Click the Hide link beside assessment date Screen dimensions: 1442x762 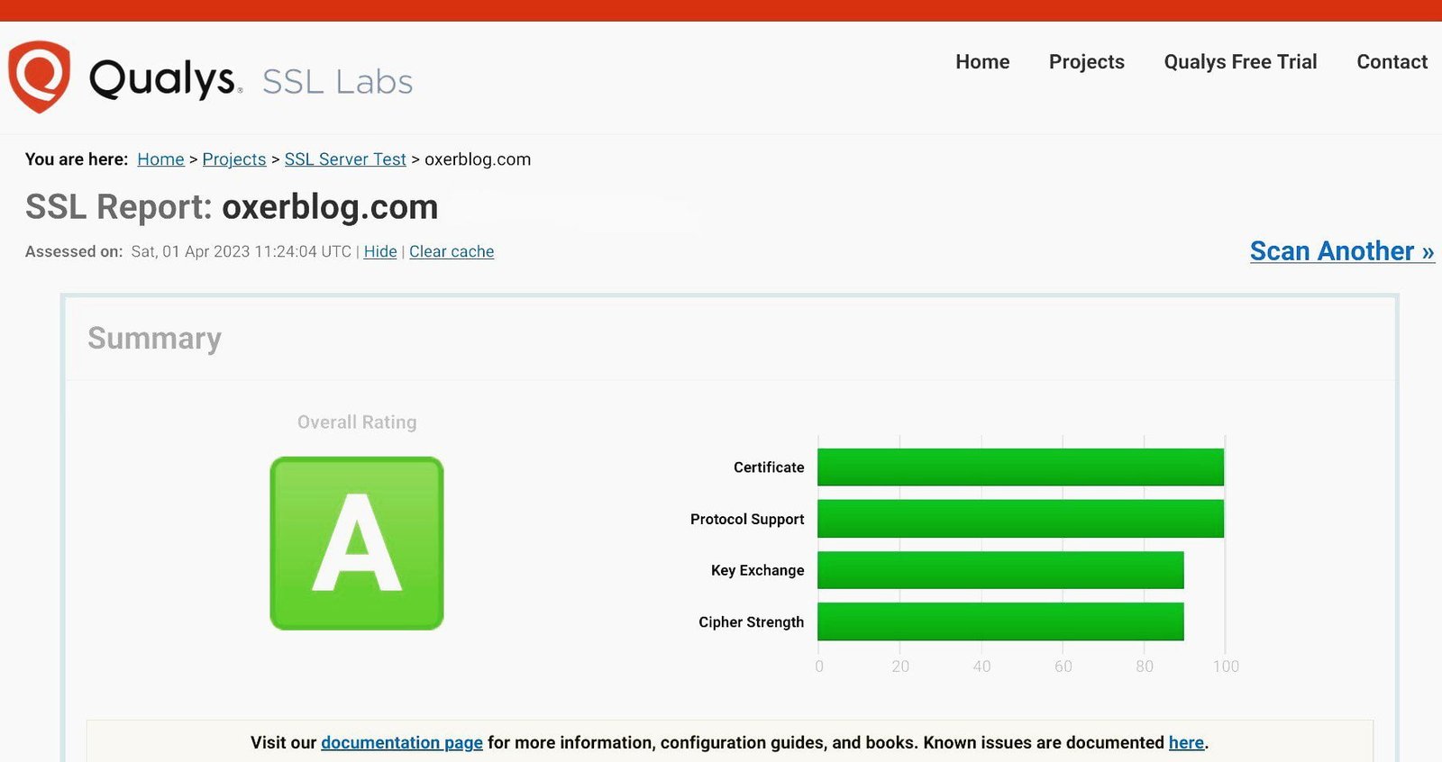click(380, 251)
